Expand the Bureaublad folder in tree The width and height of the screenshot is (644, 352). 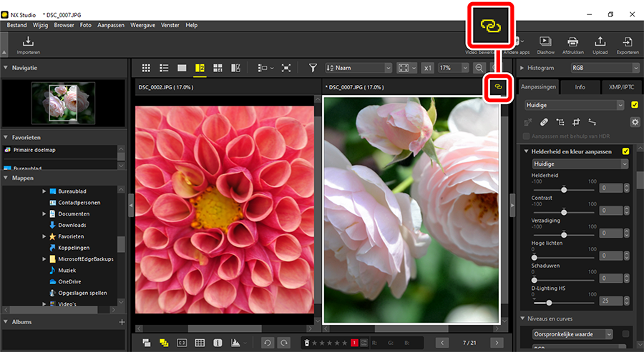(x=44, y=191)
